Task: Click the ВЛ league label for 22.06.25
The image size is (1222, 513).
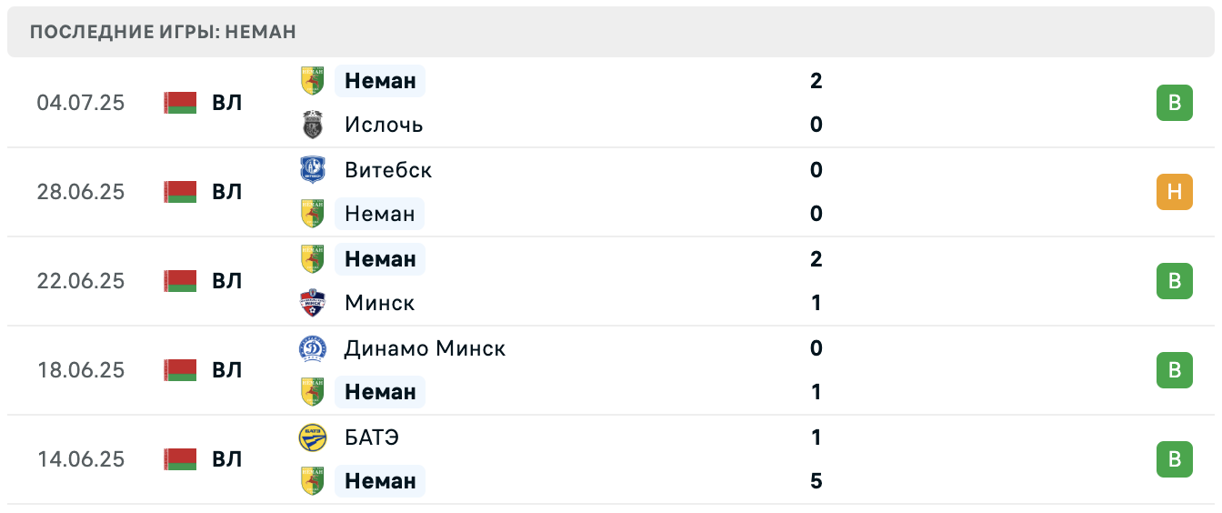Action: pos(227,281)
